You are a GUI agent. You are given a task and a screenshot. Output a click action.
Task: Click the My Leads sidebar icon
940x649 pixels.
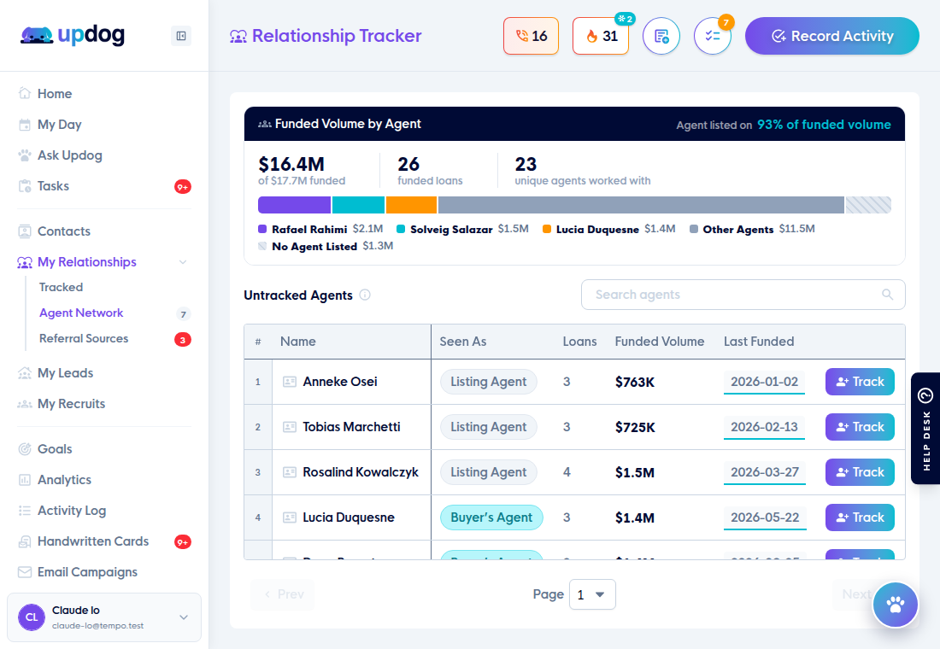[25, 372]
